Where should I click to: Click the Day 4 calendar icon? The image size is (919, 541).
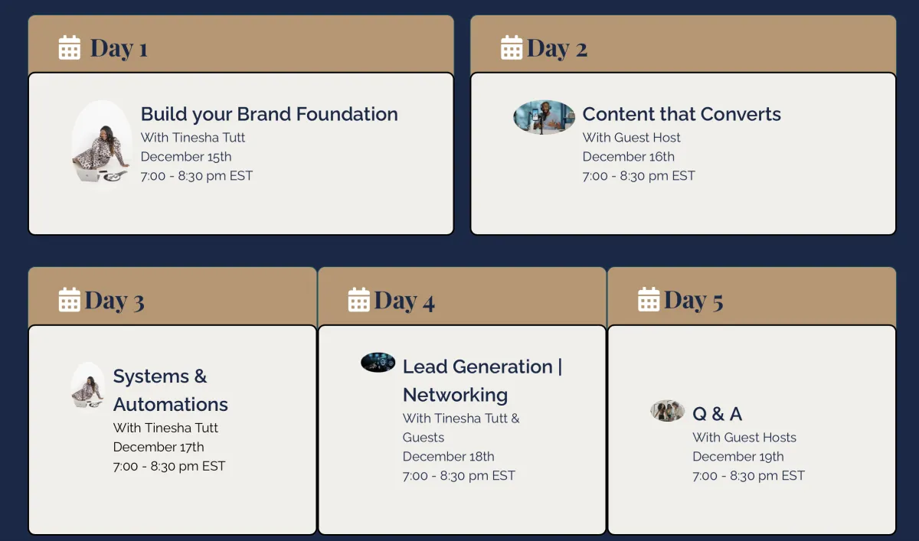point(359,299)
